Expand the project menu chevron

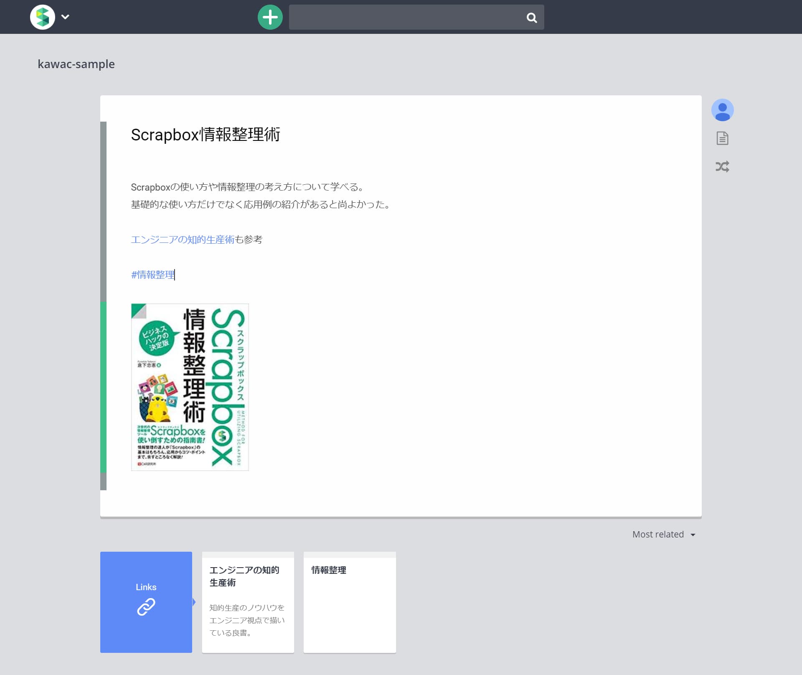(x=65, y=17)
